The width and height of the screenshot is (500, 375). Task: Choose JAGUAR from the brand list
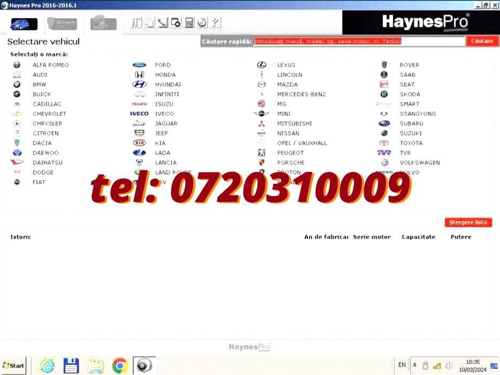[166, 124]
